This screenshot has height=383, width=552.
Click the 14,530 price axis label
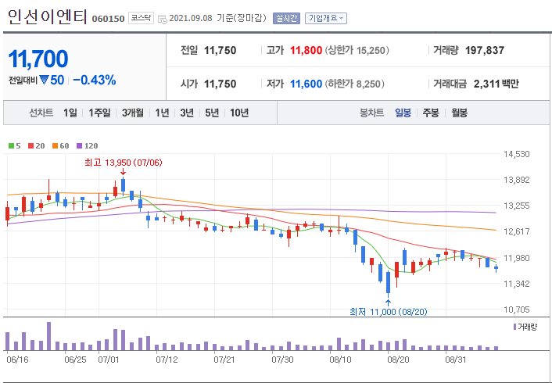517,154
